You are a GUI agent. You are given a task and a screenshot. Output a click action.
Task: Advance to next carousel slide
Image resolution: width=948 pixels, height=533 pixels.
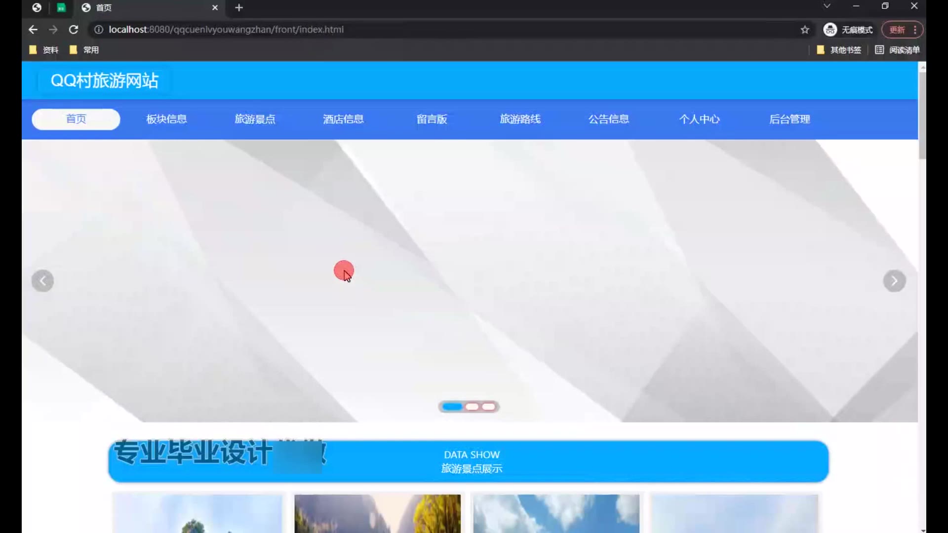[x=894, y=281]
